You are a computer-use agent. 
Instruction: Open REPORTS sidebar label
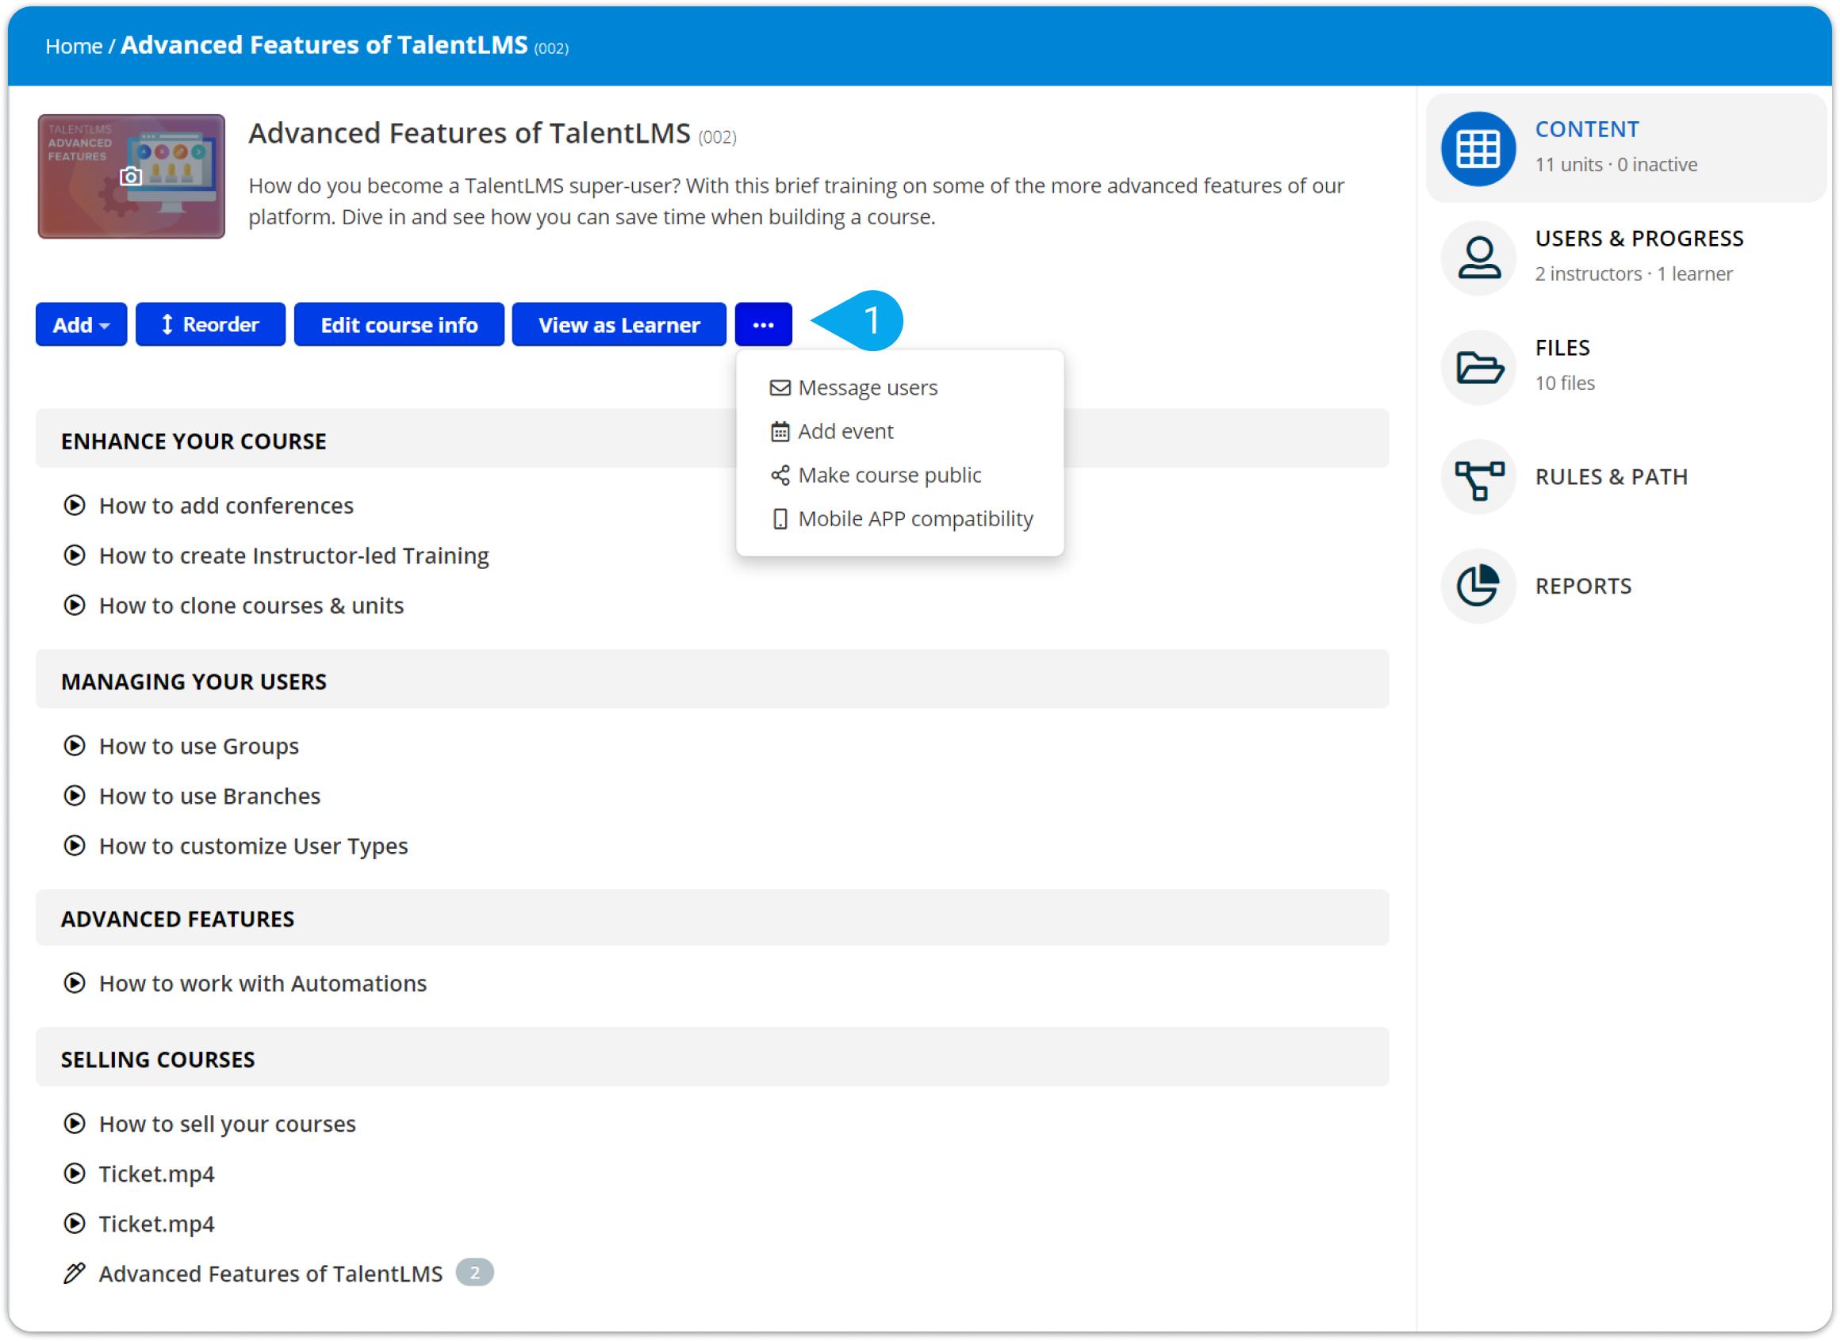coord(1582,587)
